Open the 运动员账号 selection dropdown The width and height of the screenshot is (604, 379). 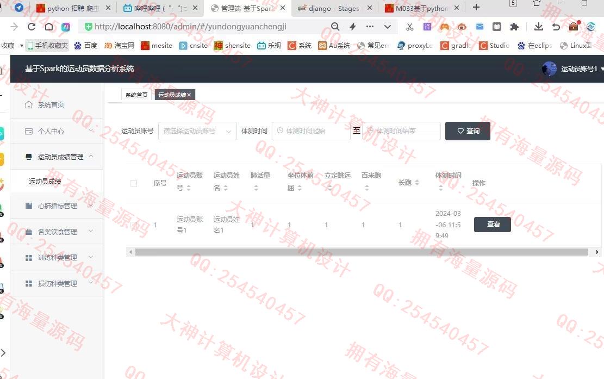[x=197, y=131]
